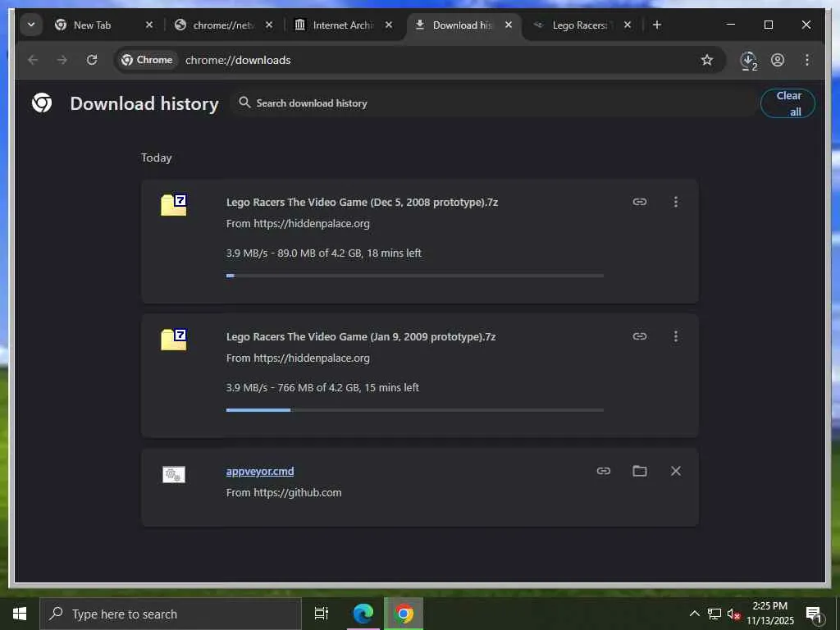This screenshot has height=630, width=840.
Task: Open the clock showing 2:25 PM
Action: tap(770, 614)
